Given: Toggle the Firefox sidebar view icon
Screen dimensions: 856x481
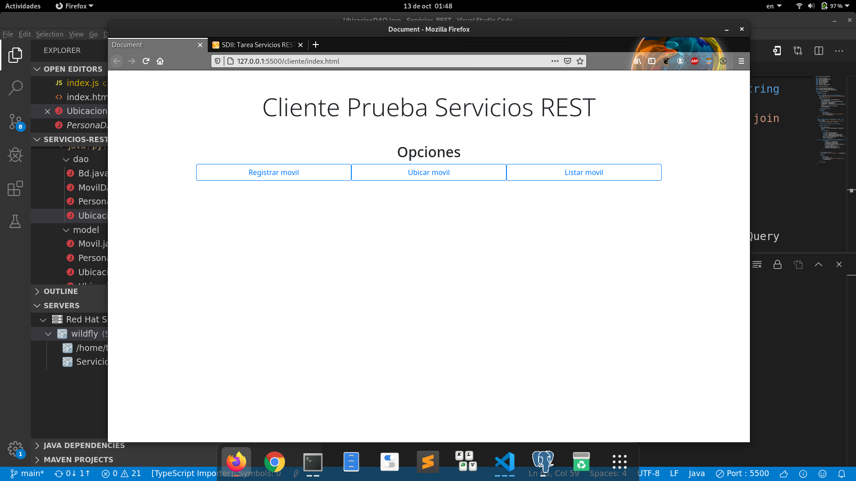Looking at the screenshot, I should (x=652, y=61).
